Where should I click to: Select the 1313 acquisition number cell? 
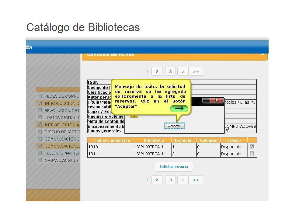(112, 147)
